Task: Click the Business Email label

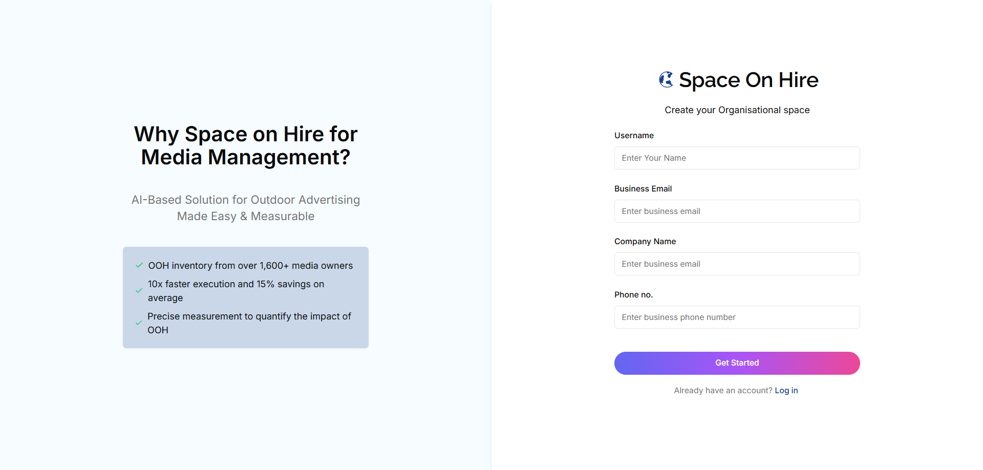Action: coord(643,188)
